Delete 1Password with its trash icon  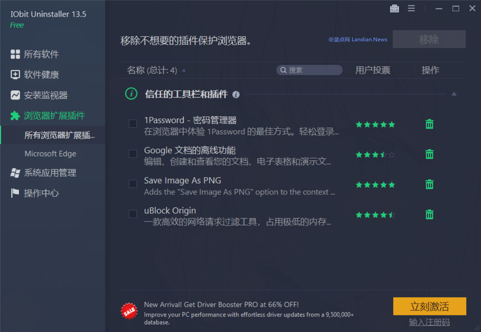(430, 124)
